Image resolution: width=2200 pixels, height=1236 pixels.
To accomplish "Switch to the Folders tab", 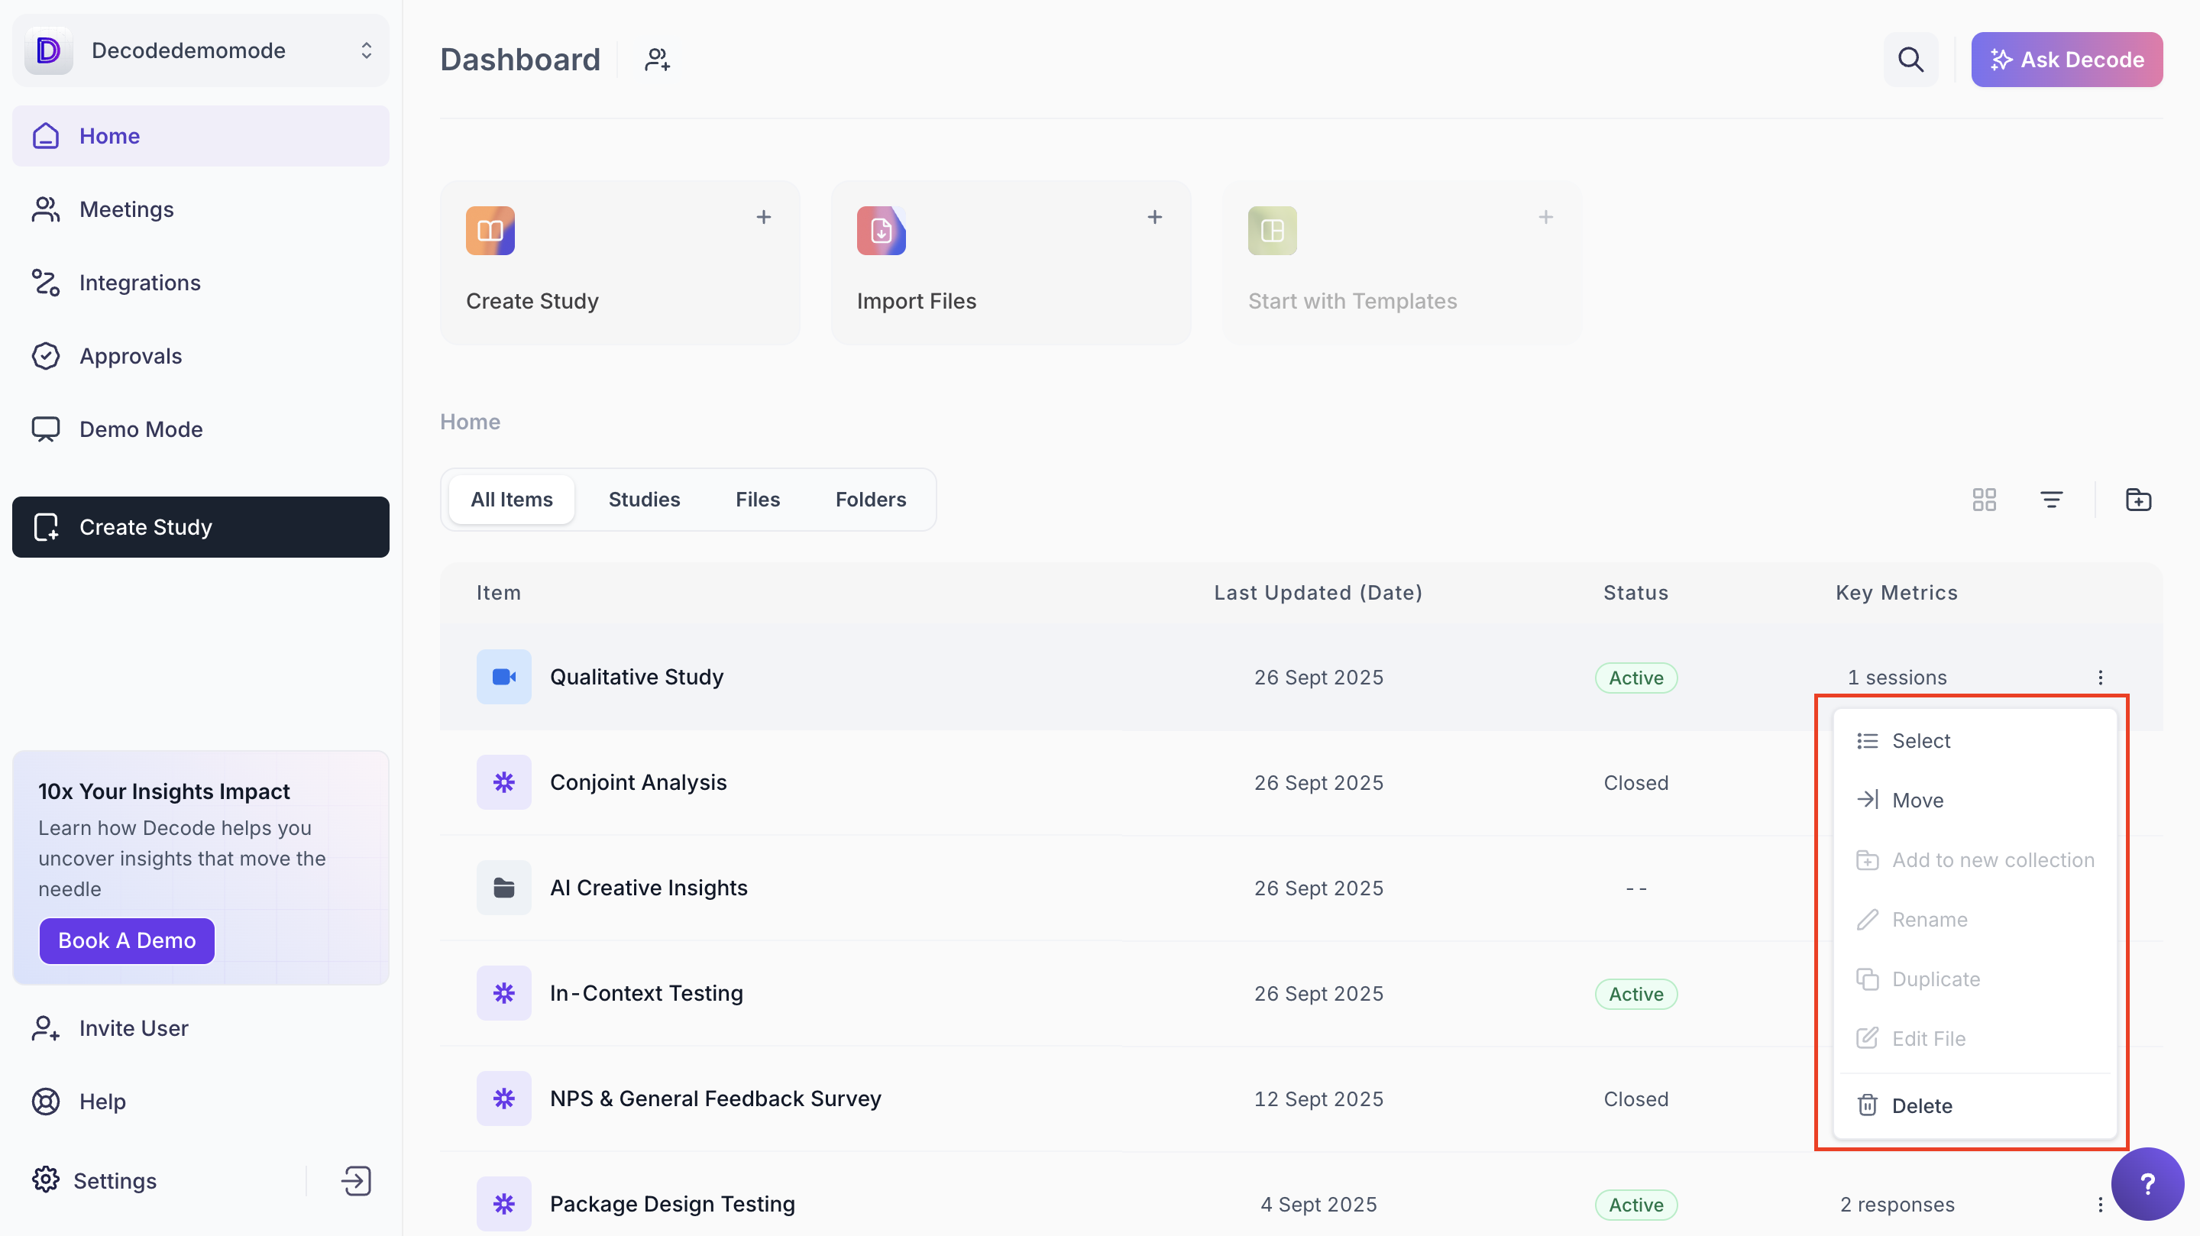I will (870, 500).
